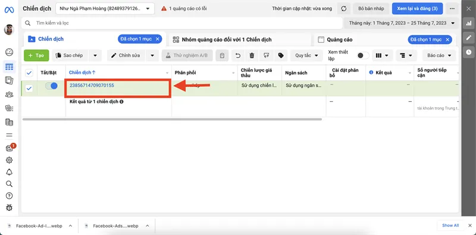476x235 pixels.
Task: Toggle the header select-all checkbox
Action: [x=29, y=73]
